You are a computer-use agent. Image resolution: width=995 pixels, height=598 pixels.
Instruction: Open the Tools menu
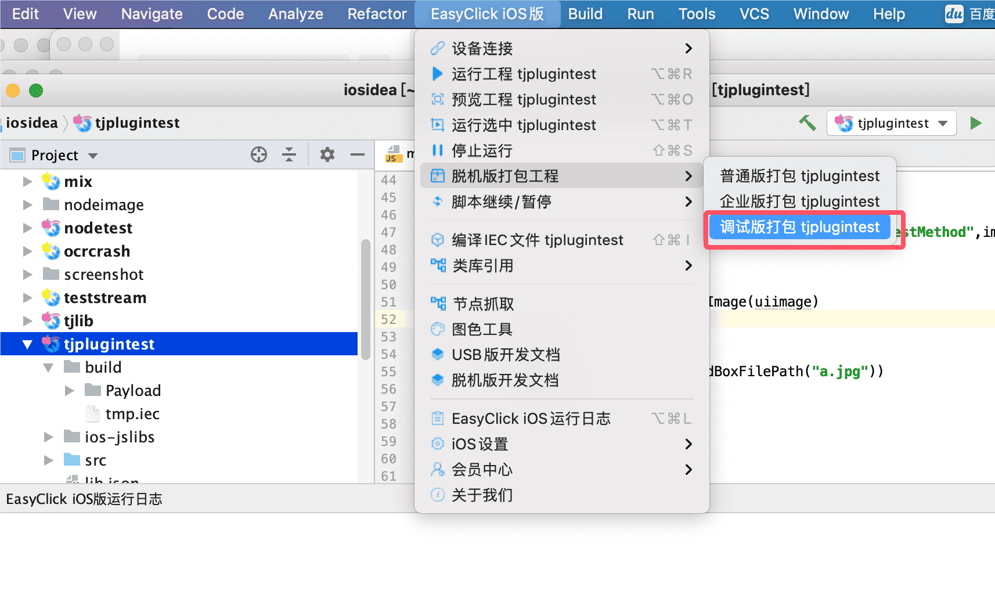coord(697,14)
